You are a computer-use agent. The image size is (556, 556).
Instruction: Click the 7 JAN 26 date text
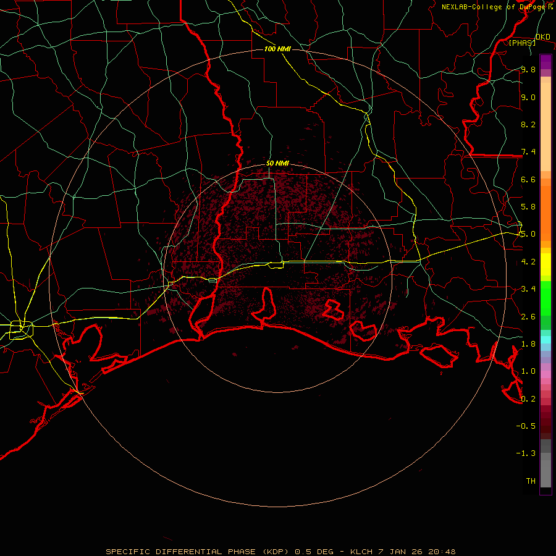[x=402, y=552]
